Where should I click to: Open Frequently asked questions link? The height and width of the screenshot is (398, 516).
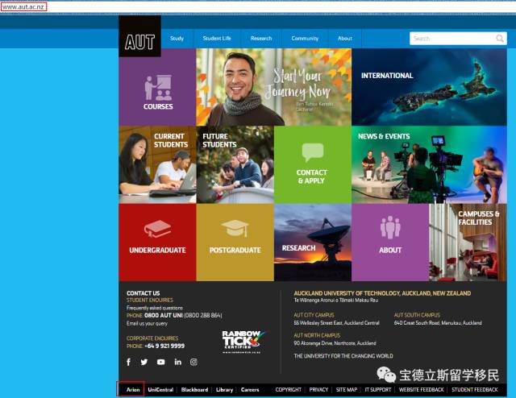155,308
